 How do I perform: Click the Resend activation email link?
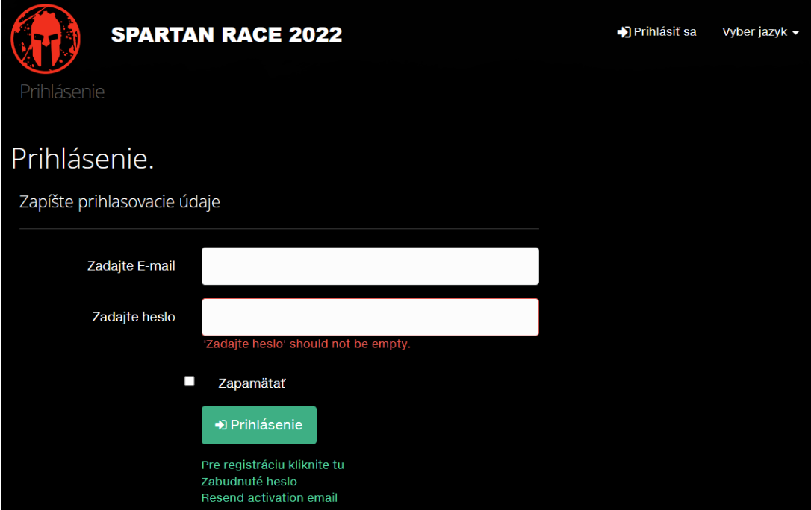(269, 498)
